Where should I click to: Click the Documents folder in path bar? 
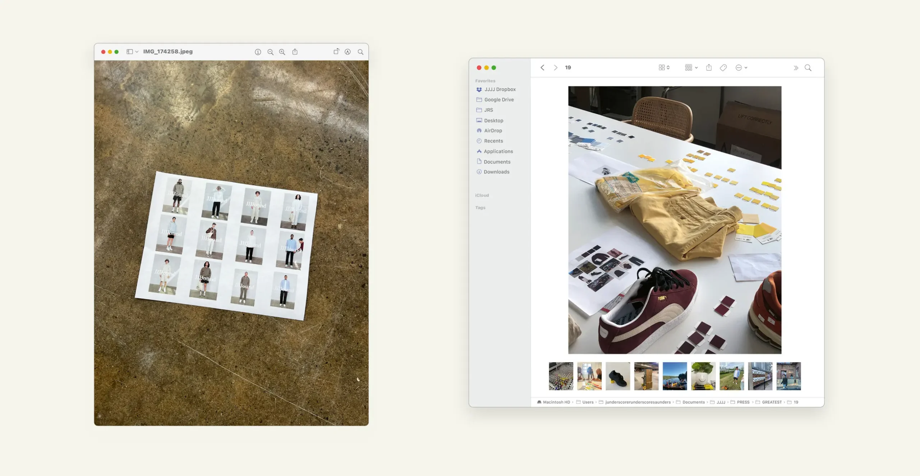coord(693,402)
